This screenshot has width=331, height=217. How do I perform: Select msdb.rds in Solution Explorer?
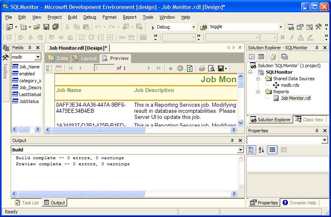click(290, 85)
